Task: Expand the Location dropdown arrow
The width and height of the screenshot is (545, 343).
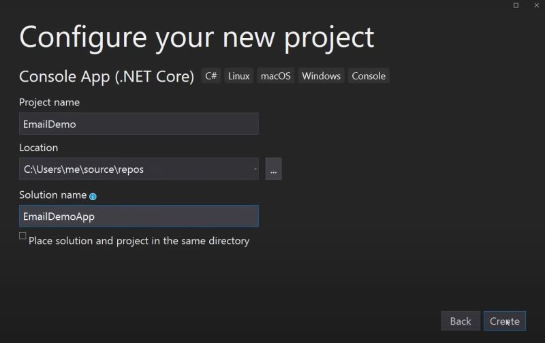Action: click(255, 169)
